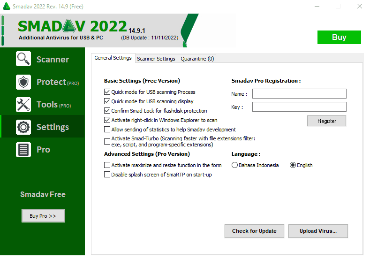Viewport: 370px width, 260px height.
Task: Toggle Quick mode for USB scanning Process
Action: tap(107, 92)
